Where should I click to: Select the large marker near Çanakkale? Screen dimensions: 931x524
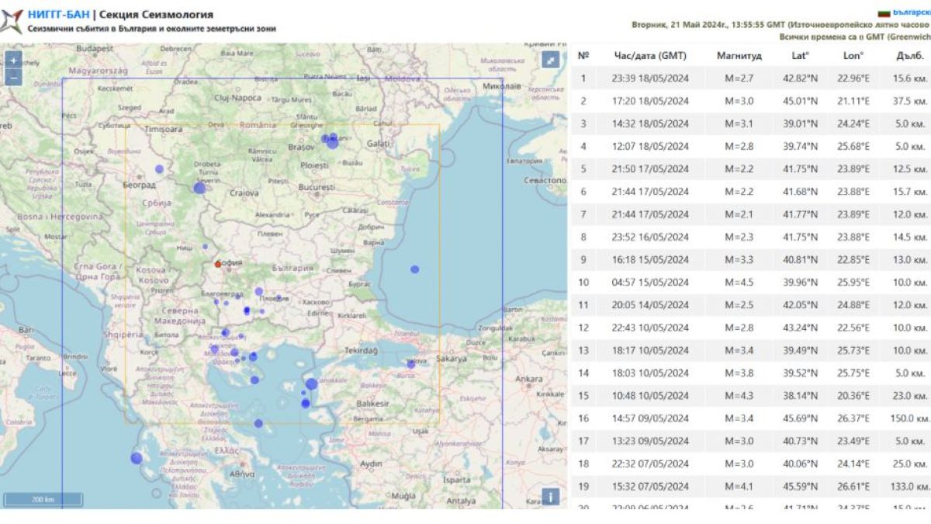click(311, 383)
